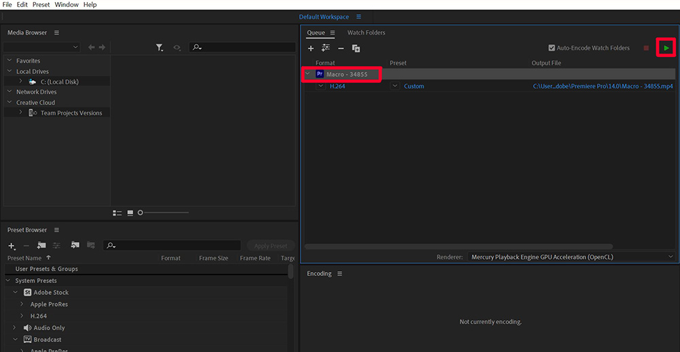Click the Premiere Pro icon beside Macro - 34855
The image size is (680, 352).
pyautogui.click(x=320, y=74)
